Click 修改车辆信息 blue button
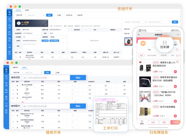The height and width of the screenshot is (137, 186). (54, 41)
